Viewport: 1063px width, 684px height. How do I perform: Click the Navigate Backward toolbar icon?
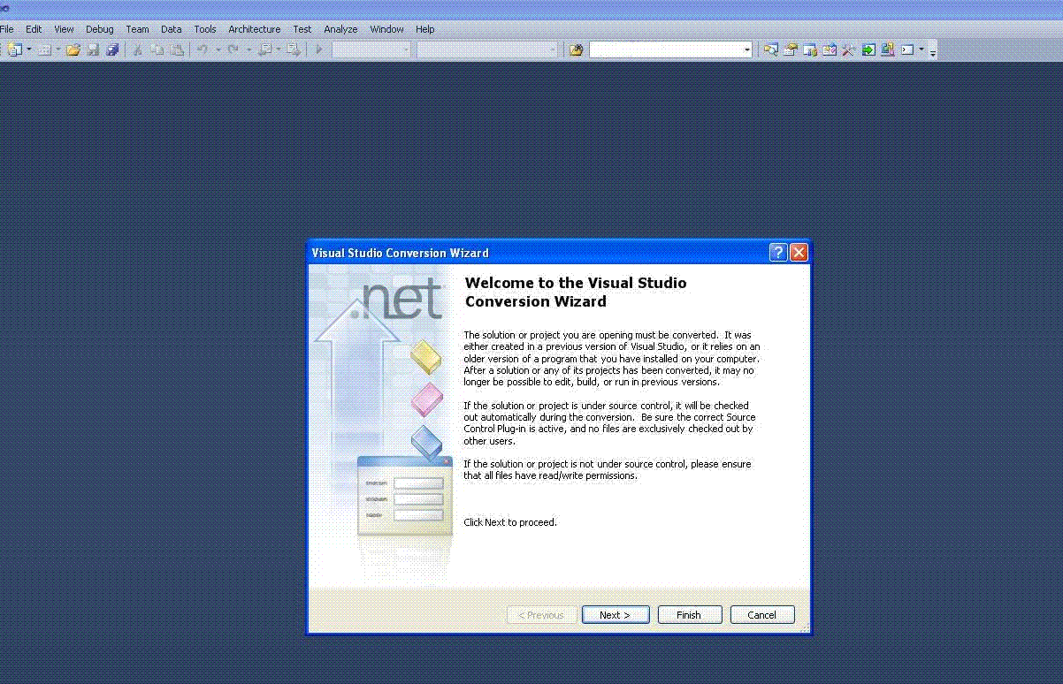point(264,49)
